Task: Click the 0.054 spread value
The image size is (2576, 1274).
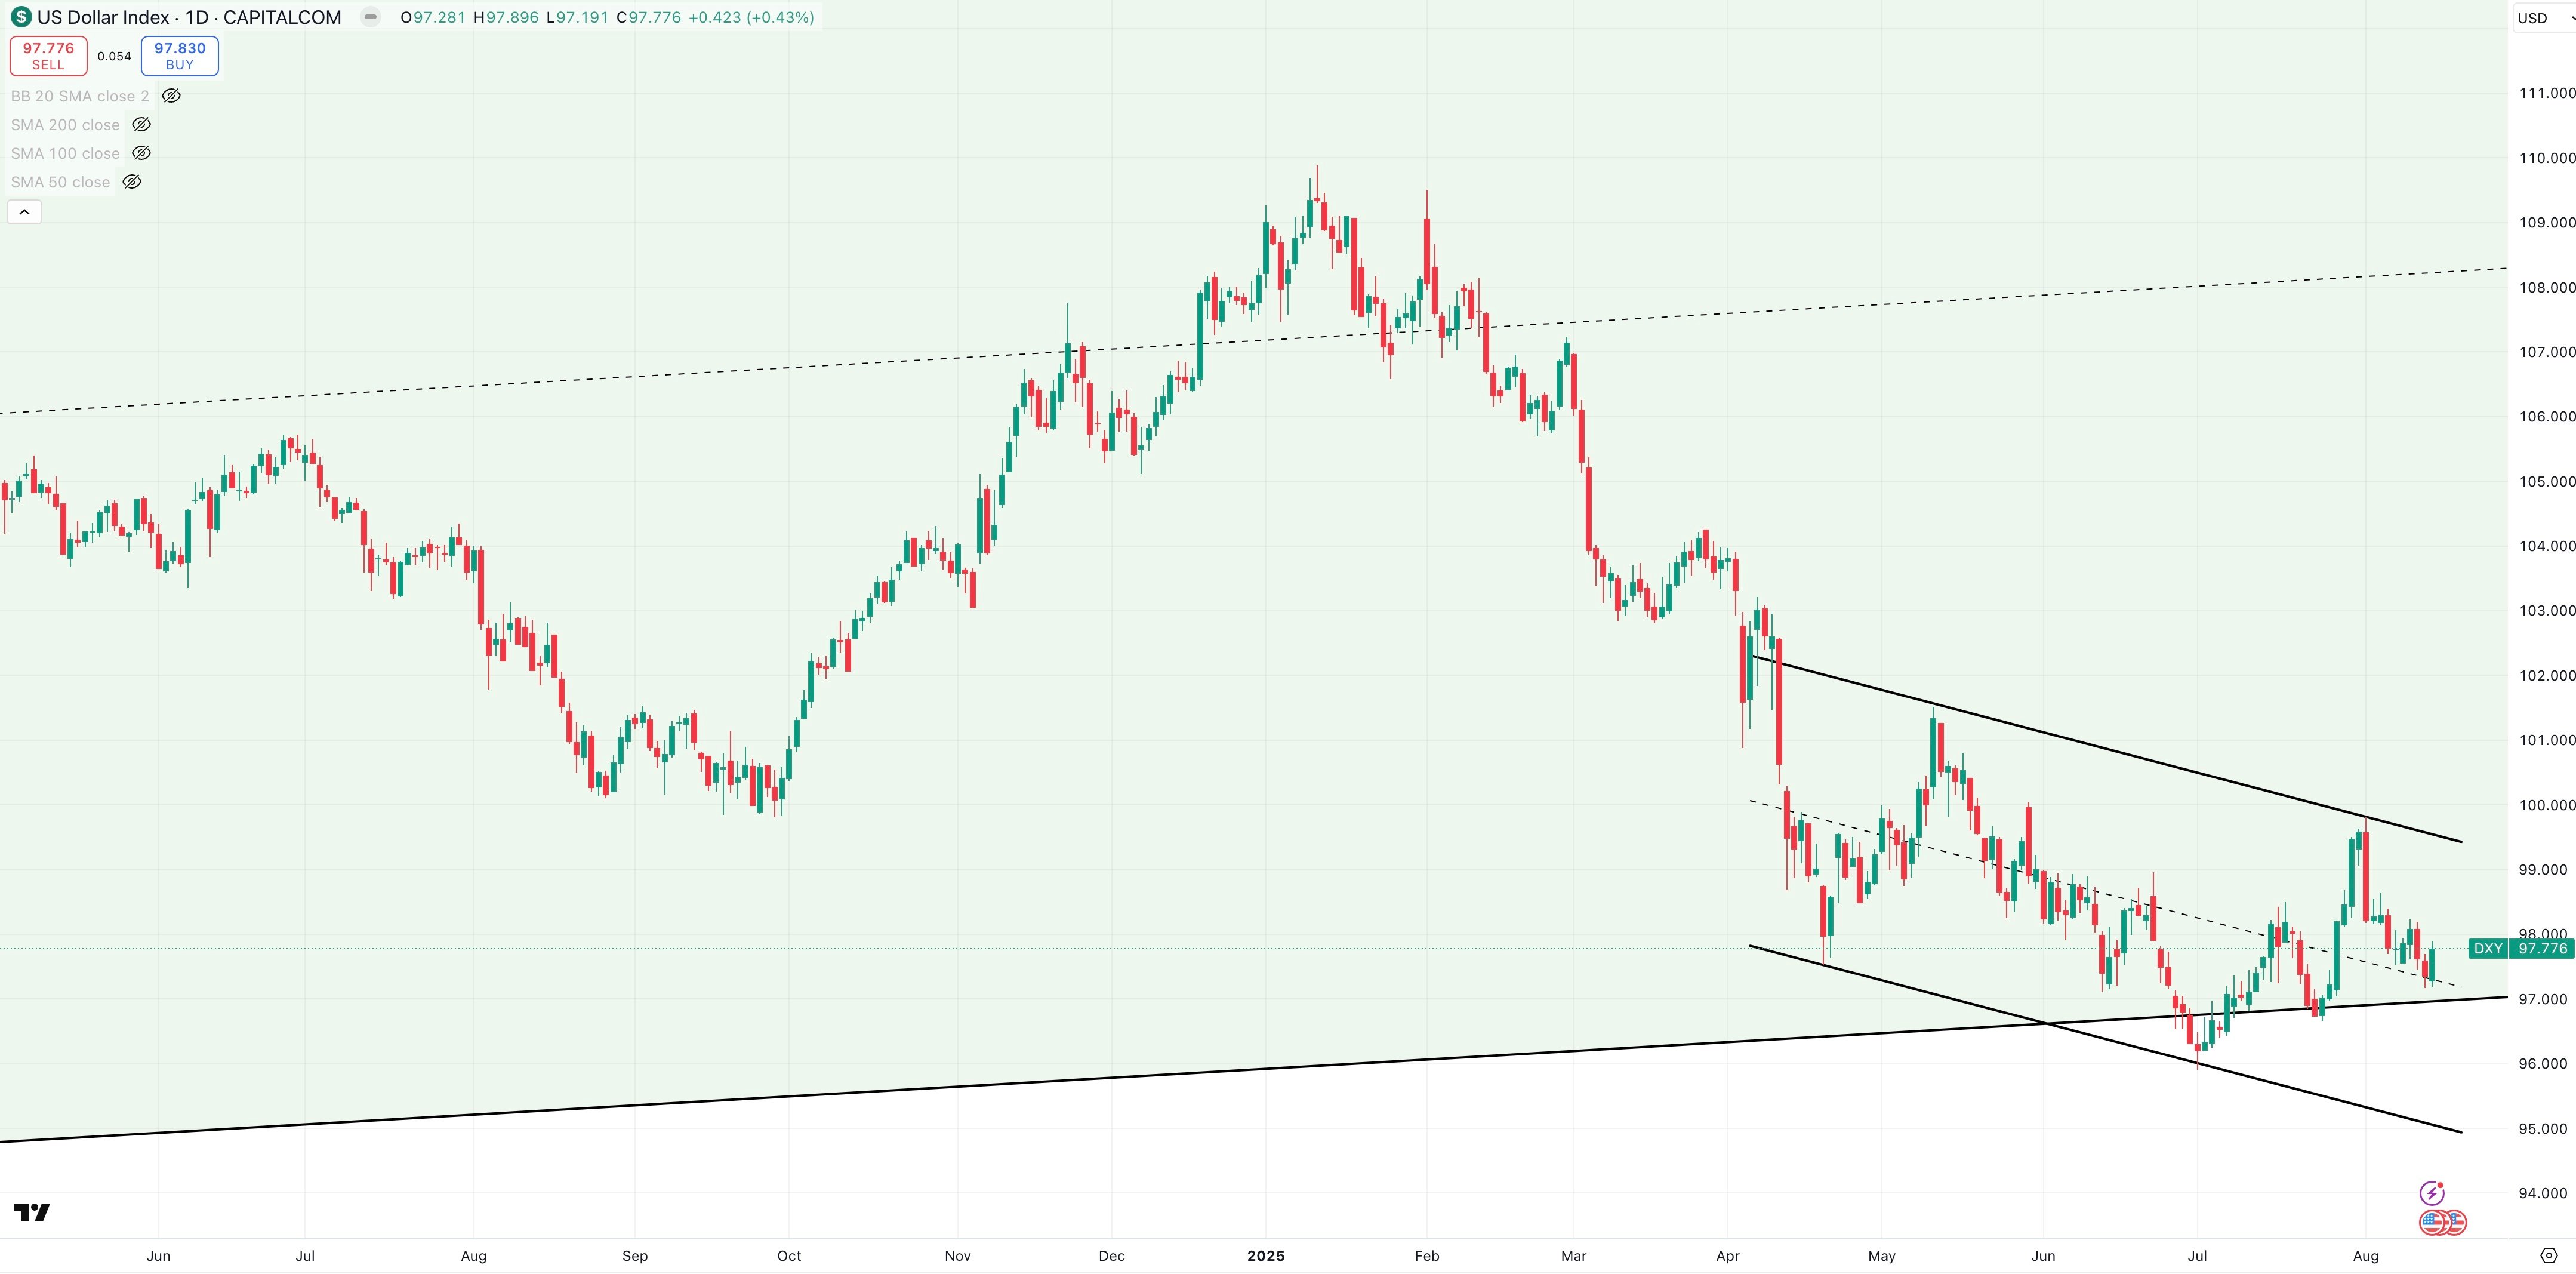Action: (114, 56)
